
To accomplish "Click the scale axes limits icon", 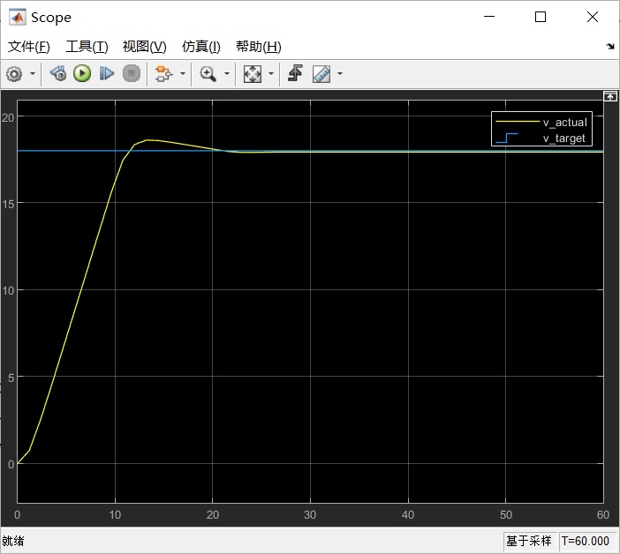I will (x=253, y=74).
